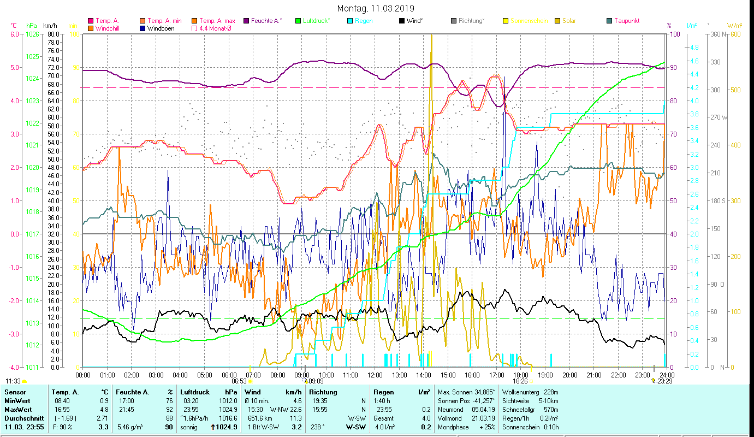
Task: Click the Sensor header in data table
Action: pos(15,392)
